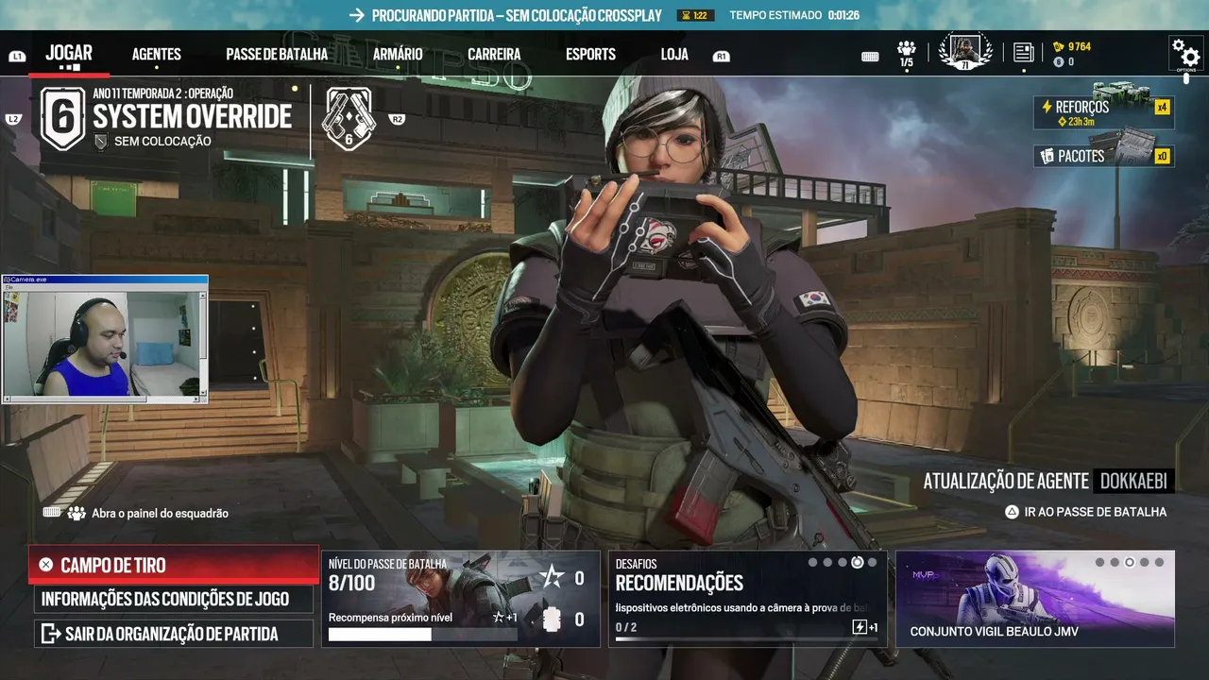Click the R2 trigger icon

click(397, 119)
